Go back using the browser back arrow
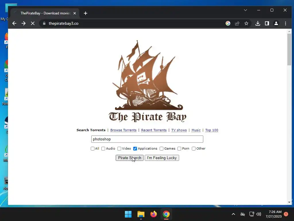 pyautogui.click(x=14, y=23)
